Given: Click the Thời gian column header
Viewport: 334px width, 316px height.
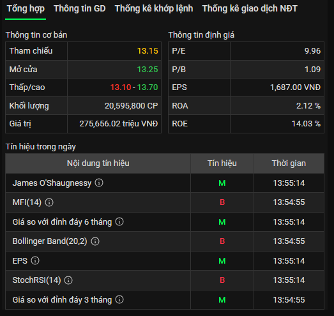Looking at the screenshot, I should coord(289,163).
